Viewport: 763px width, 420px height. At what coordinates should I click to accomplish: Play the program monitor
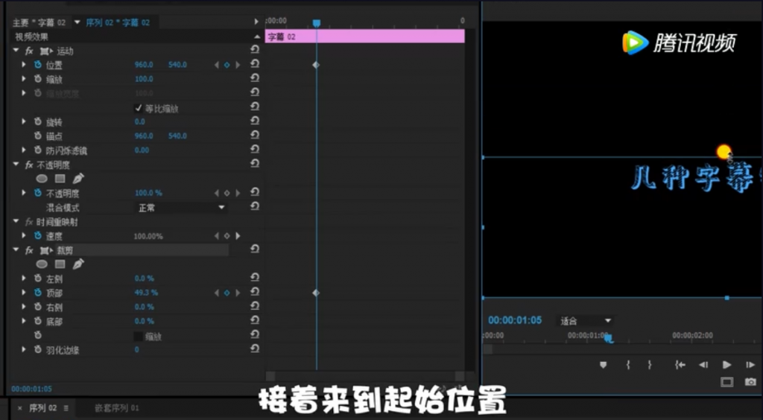[x=726, y=365]
